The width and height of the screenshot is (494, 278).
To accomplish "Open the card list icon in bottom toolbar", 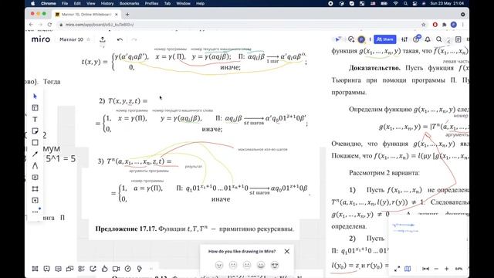I will coord(81,269).
